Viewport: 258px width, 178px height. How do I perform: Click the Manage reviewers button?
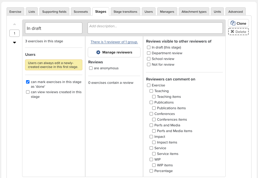click(114, 52)
